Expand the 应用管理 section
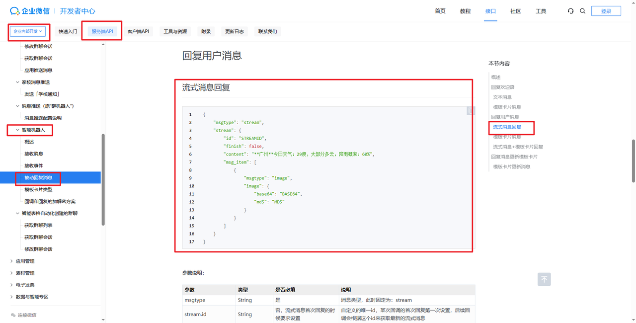Viewport: 636px width, 323px height. [x=12, y=261]
